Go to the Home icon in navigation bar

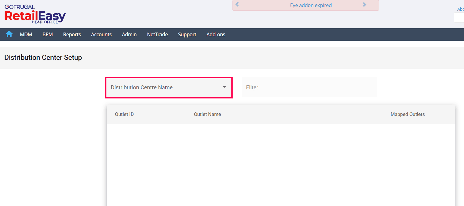(9, 34)
